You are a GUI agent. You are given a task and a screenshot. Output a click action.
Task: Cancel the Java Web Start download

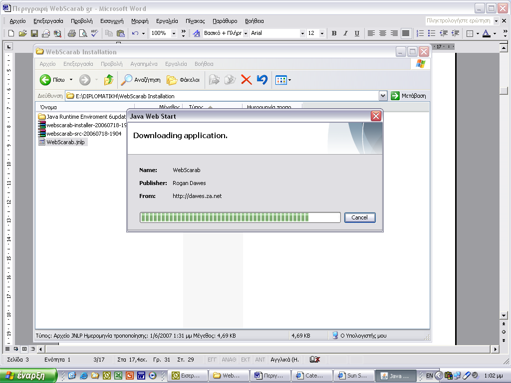click(x=360, y=217)
